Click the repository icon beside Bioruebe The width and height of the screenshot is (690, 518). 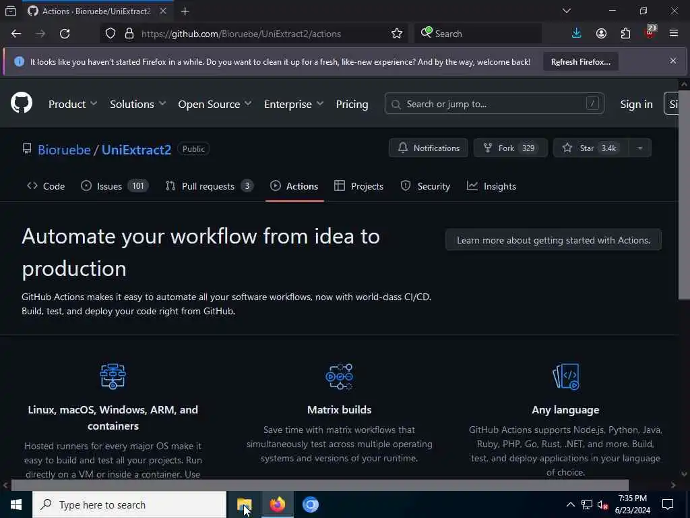point(27,149)
